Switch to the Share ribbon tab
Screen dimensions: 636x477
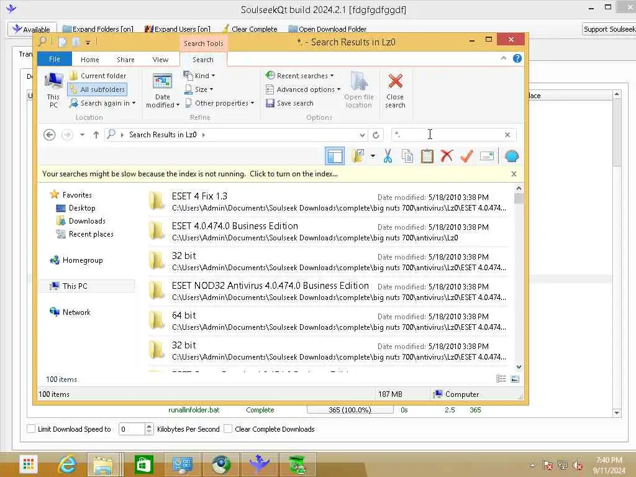[125, 60]
